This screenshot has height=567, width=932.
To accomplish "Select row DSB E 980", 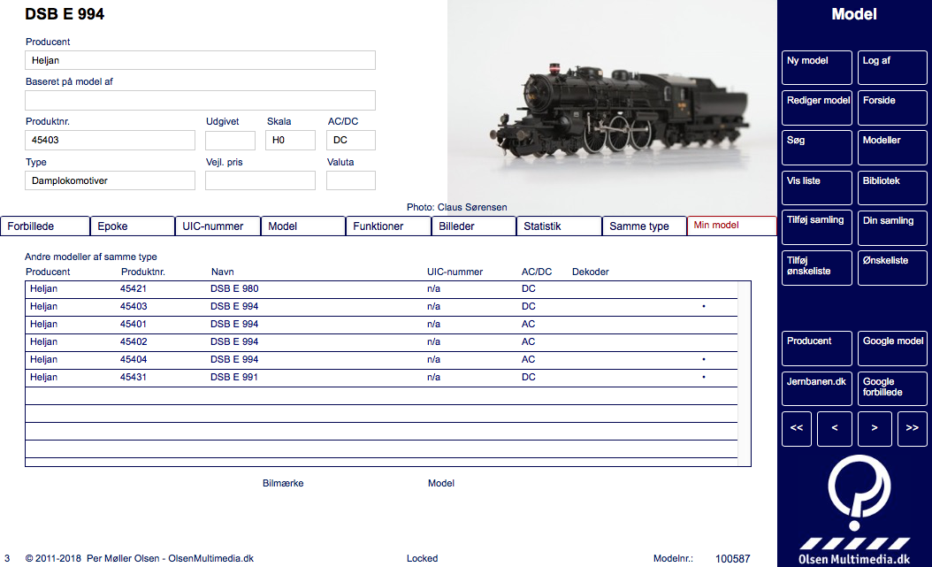I will [x=381, y=289].
